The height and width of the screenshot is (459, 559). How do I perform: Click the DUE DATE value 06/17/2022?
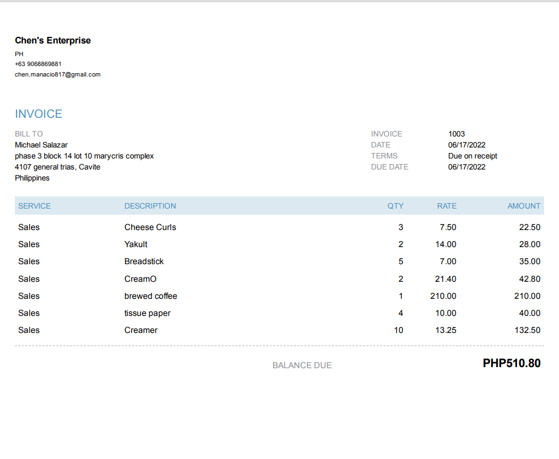467,167
